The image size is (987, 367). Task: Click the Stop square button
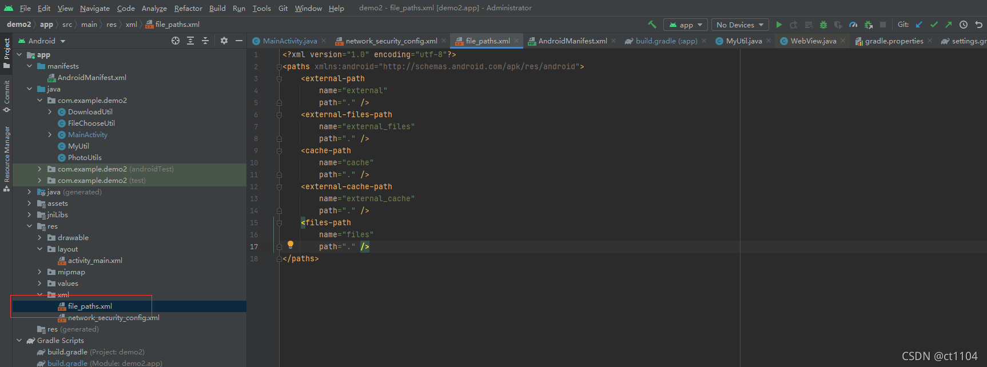point(883,25)
